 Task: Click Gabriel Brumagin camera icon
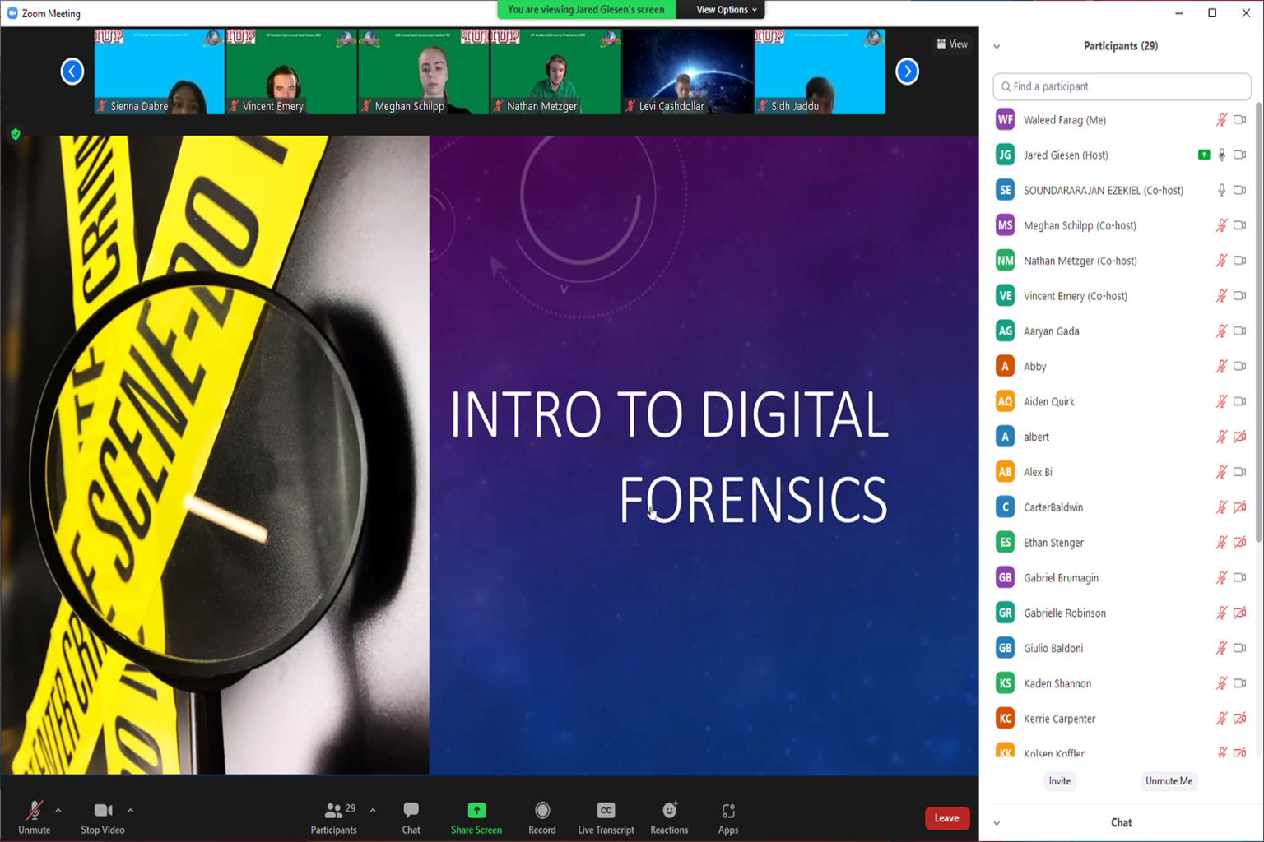click(1240, 578)
